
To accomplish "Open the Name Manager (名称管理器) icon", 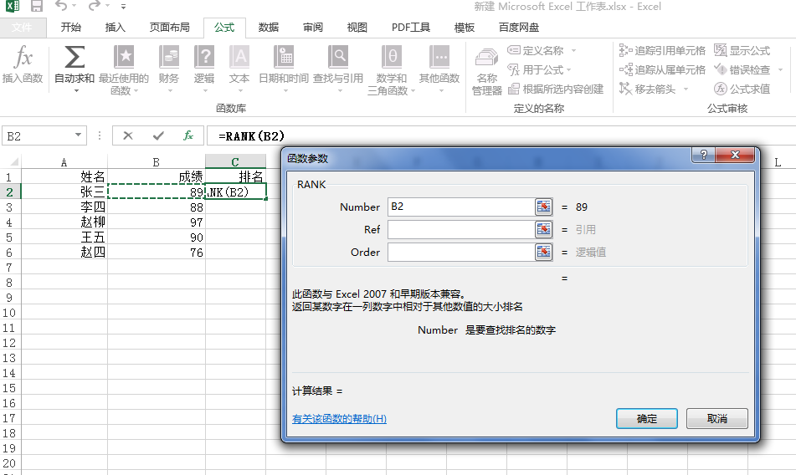I will pos(486,58).
